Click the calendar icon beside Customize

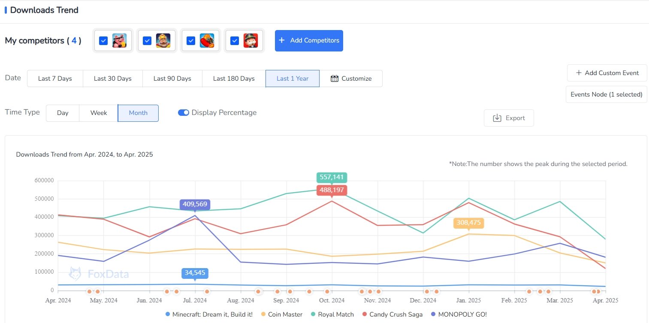pyautogui.click(x=335, y=78)
